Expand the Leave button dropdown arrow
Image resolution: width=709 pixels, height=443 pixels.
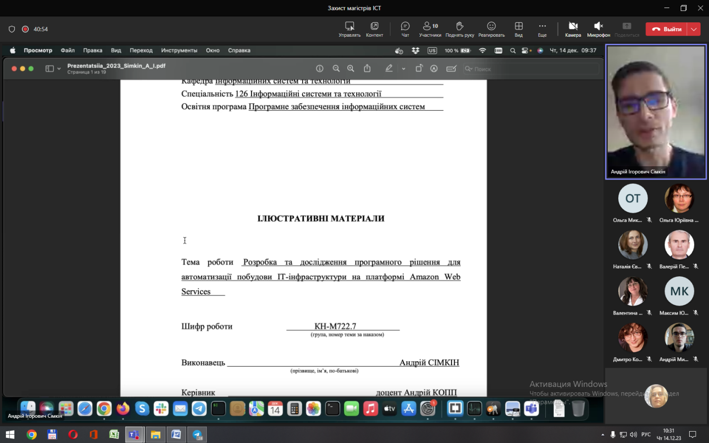pyautogui.click(x=694, y=29)
